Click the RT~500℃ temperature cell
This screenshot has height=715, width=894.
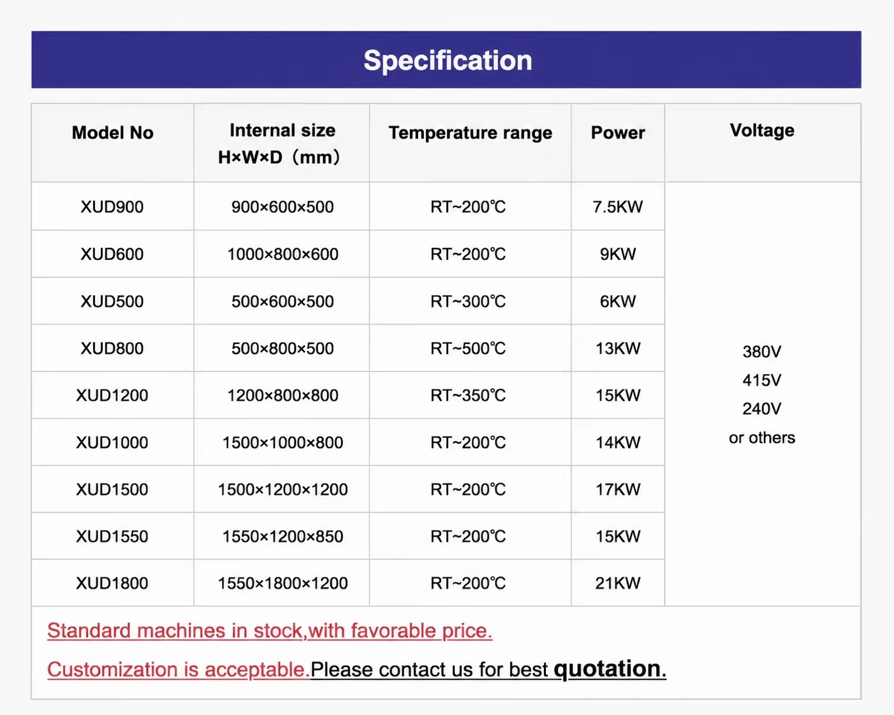tap(468, 348)
